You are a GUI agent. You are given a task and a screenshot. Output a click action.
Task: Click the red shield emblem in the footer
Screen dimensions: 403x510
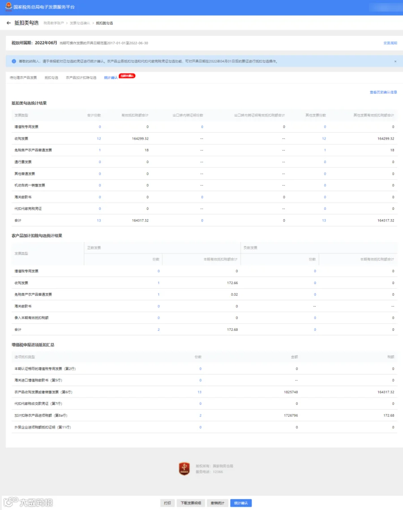click(x=184, y=469)
